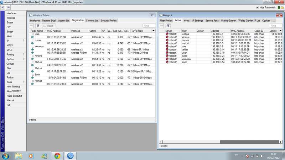Viewport: 285px width, 160px height.
Task: Click the client icon for F4:EC:38:8F:FE:86
Action: click(32, 59)
